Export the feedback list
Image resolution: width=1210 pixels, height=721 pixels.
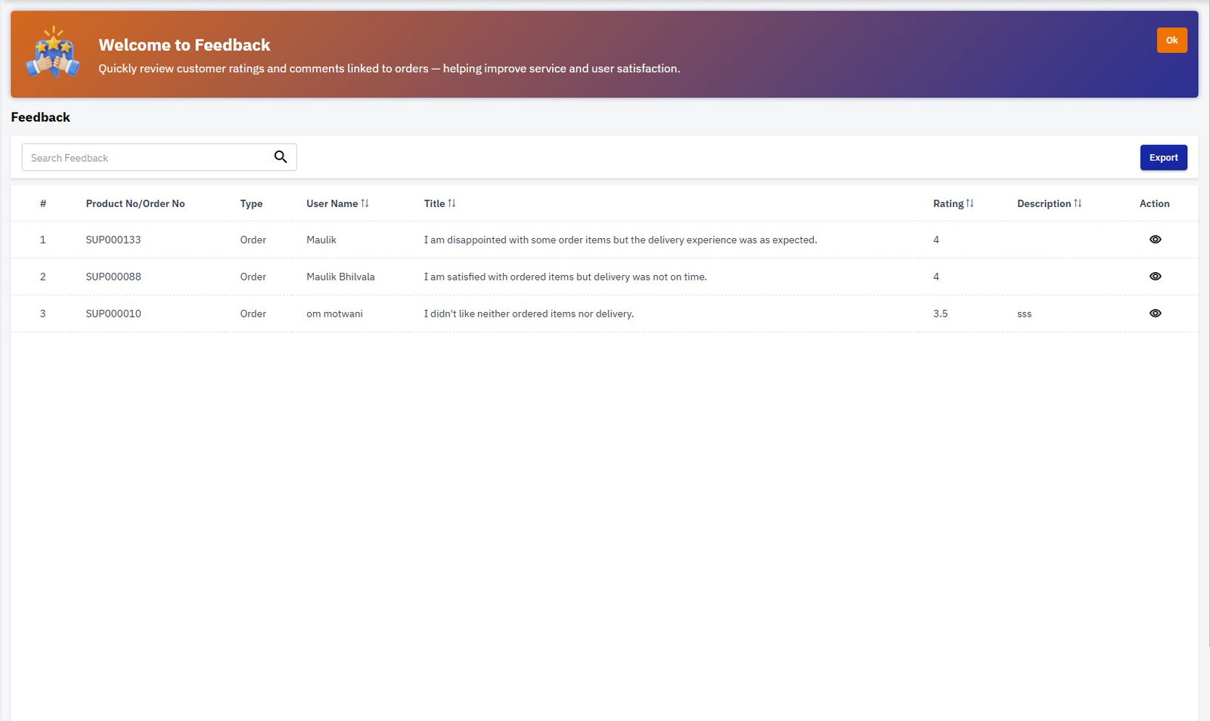[x=1163, y=157]
